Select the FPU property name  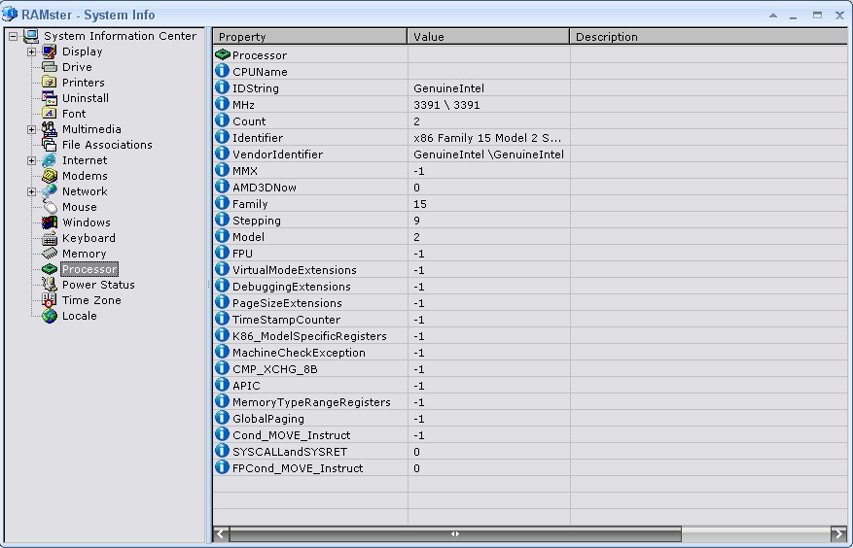coord(242,254)
